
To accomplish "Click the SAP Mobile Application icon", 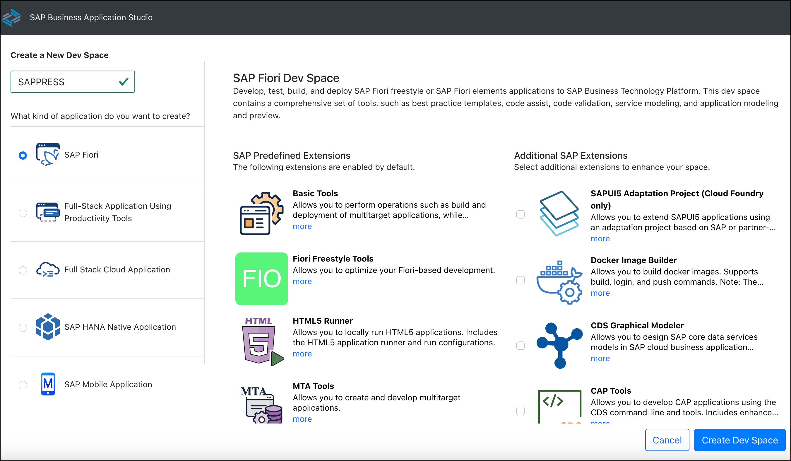I will pos(48,384).
